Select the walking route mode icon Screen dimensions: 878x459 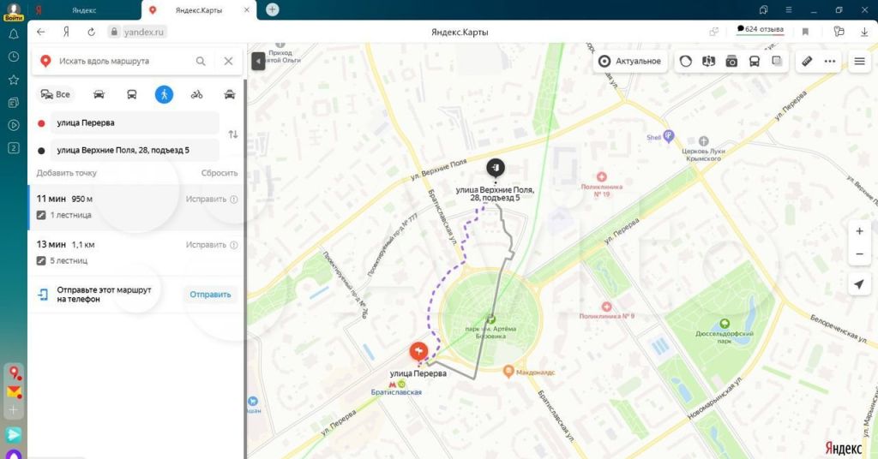tap(164, 94)
